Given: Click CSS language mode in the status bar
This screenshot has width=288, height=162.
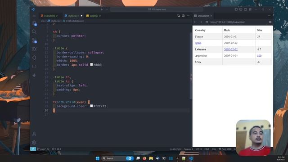Looking at the screenshot, I should [214, 149].
